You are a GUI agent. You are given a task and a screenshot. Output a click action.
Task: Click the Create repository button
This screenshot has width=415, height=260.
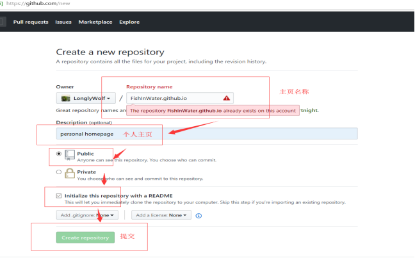point(85,238)
